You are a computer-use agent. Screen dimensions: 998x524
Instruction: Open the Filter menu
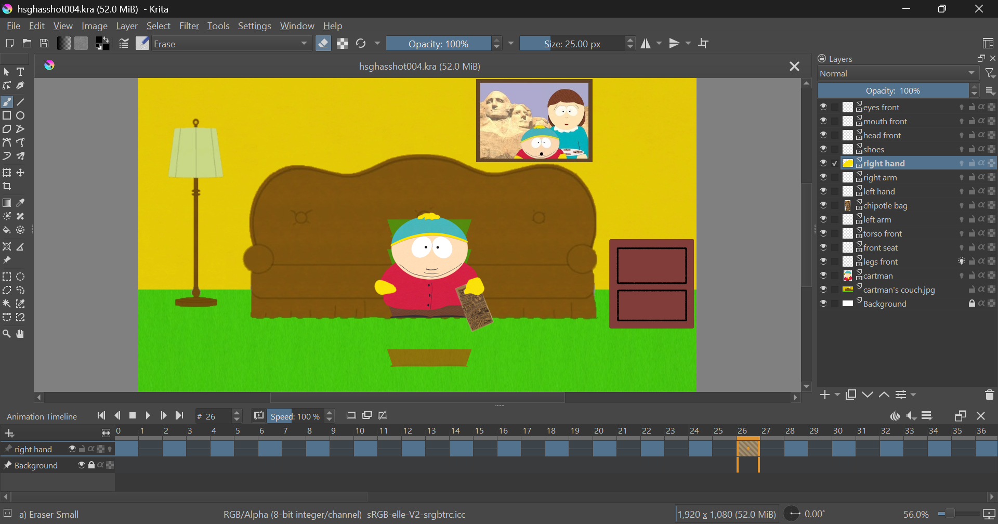[x=189, y=26]
